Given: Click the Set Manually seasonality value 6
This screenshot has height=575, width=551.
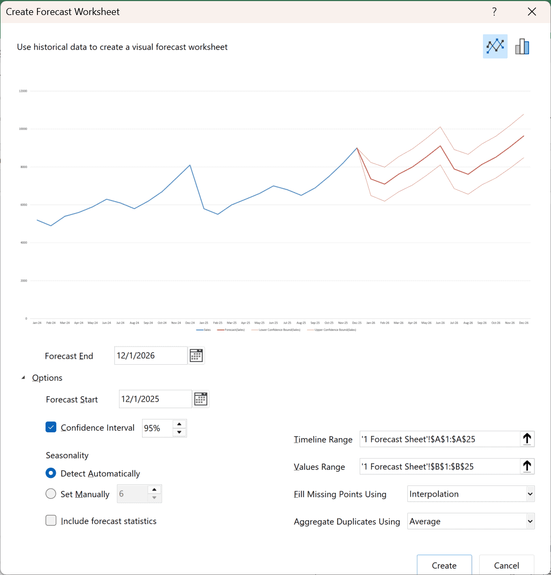Looking at the screenshot, I should 132,494.
